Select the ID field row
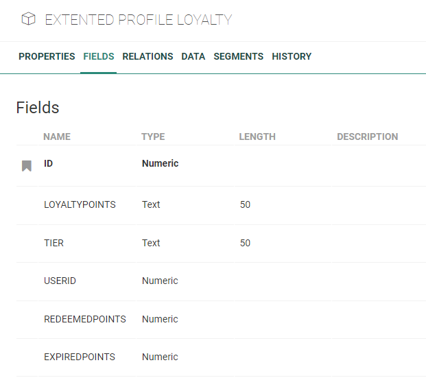The height and width of the screenshot is (378, 426). click(x=48, y=163)
